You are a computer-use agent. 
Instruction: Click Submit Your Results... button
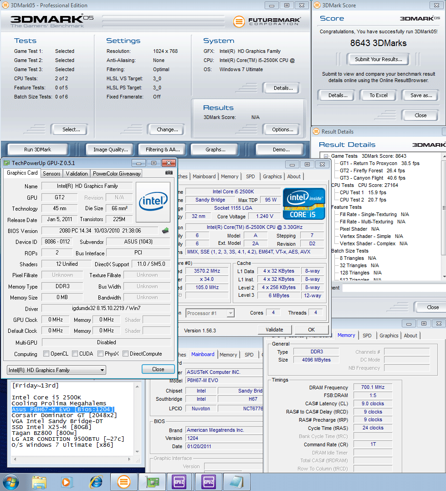[379, 59]
